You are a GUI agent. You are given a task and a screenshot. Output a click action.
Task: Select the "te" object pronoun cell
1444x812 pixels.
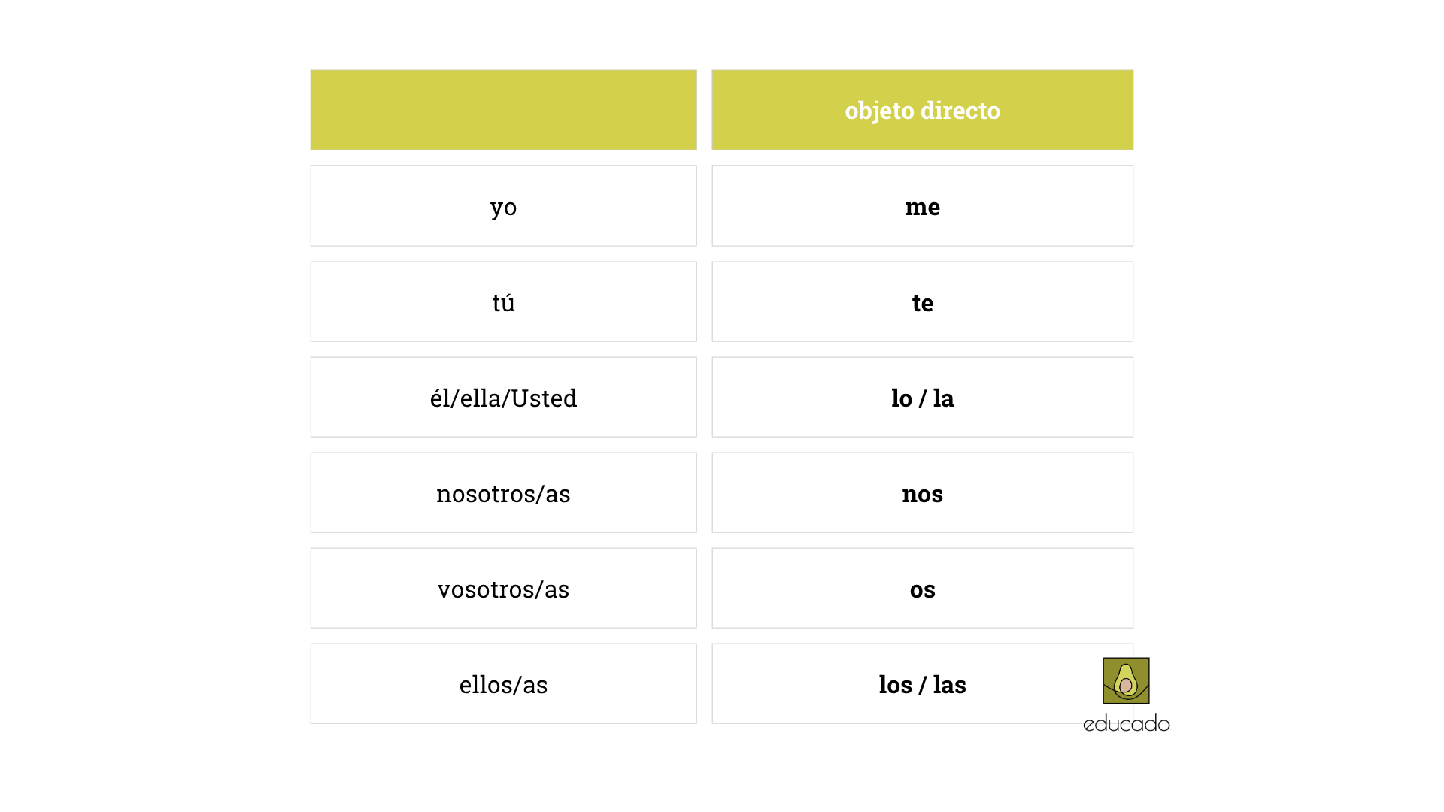click(922, 302)
